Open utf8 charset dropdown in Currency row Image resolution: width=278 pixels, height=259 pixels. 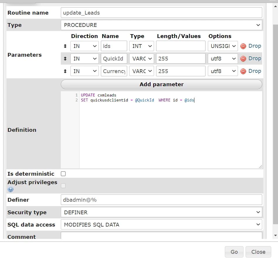223,71
